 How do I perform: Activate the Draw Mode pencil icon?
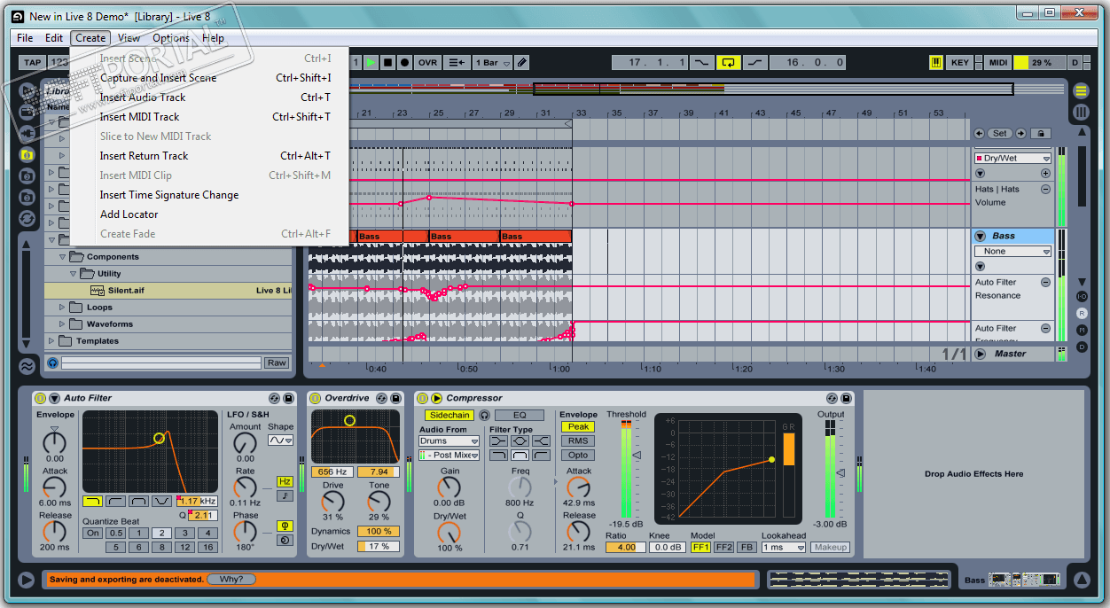tap(522, 62)
